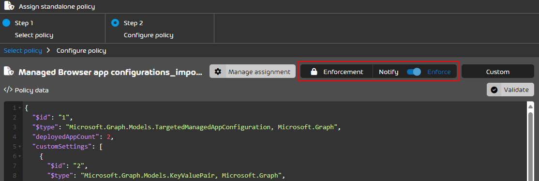Select the Step 2 radio indicator
Viewport: 539px width, 181px height.
tap(115, 23)
